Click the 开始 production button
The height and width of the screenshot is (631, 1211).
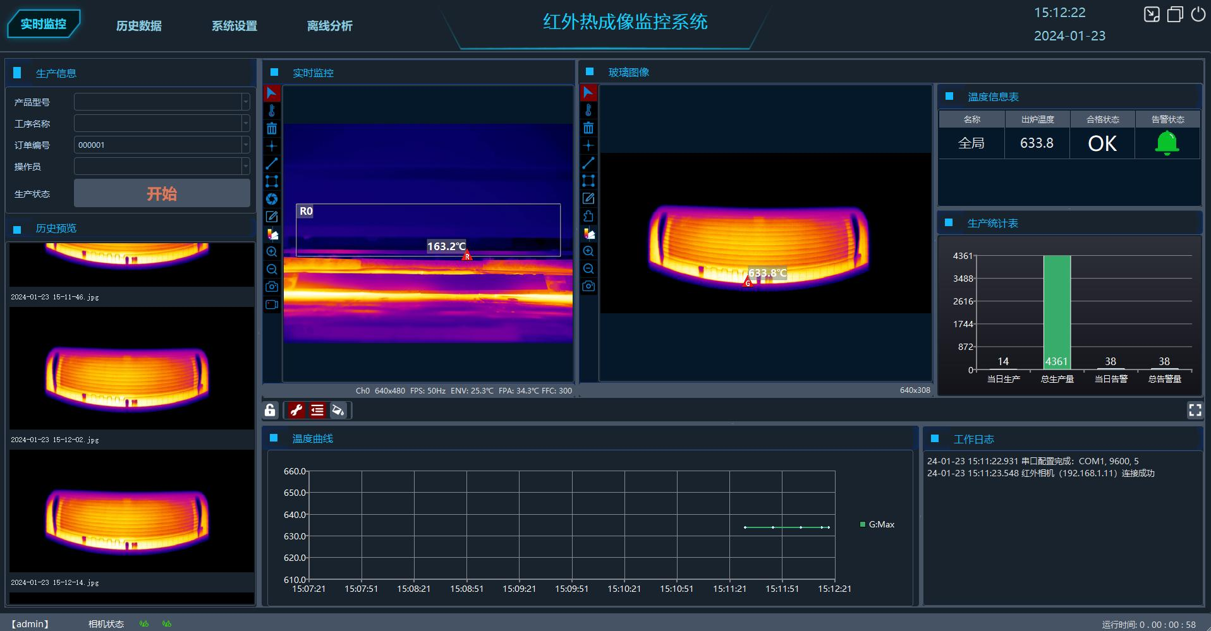pos(162,193)
